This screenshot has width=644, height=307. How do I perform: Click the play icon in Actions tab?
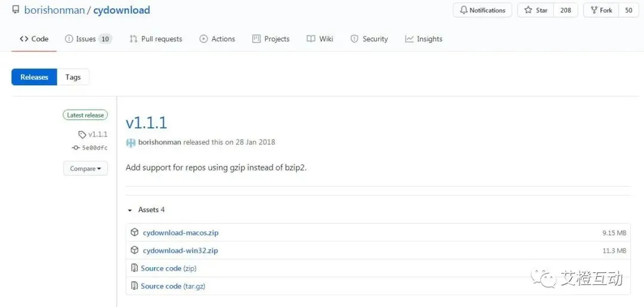click(x=203, y=39)
